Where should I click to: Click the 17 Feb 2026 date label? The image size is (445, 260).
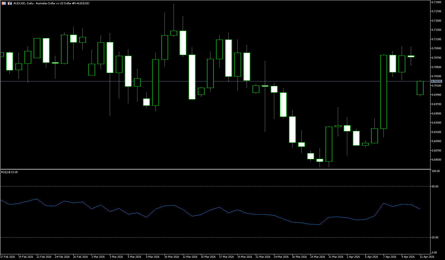click(x=8, y=257)
